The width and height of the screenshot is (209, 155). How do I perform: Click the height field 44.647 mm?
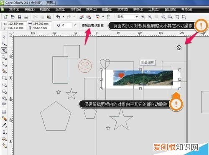tap(42, 28)
